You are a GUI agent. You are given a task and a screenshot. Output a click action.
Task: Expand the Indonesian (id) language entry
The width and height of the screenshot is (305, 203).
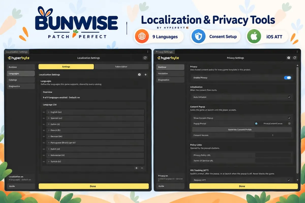[49, 155]
